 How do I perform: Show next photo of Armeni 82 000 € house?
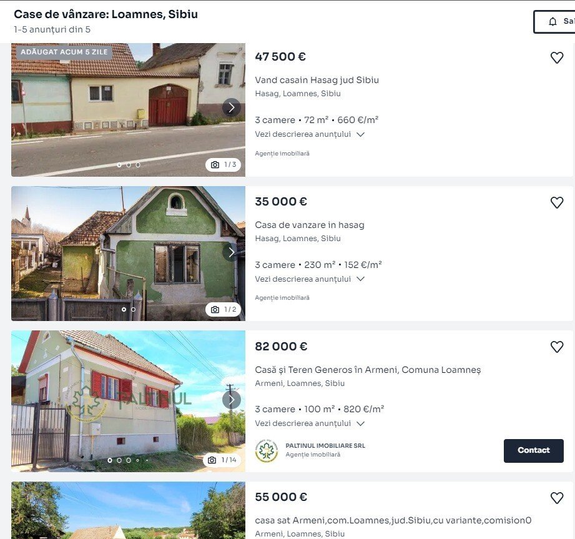232,399
